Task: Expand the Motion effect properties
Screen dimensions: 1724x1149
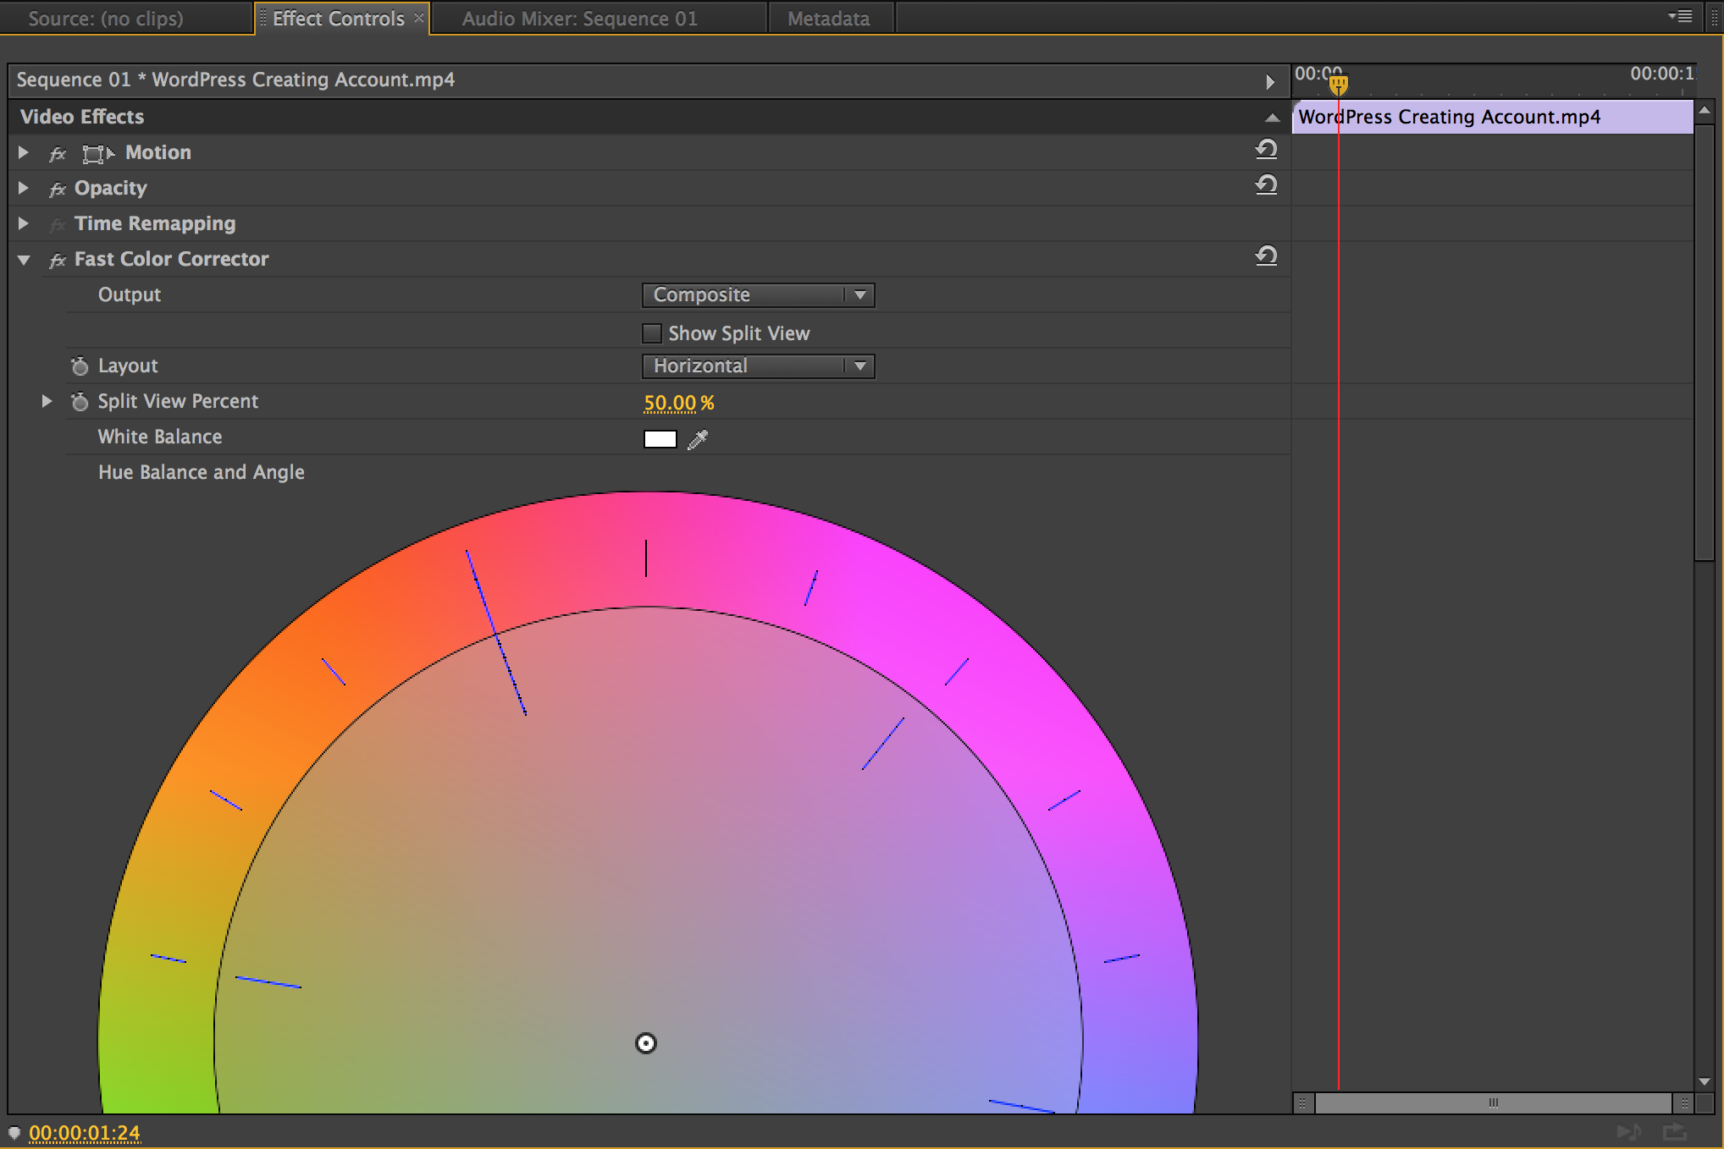Action: click(24, 152)
